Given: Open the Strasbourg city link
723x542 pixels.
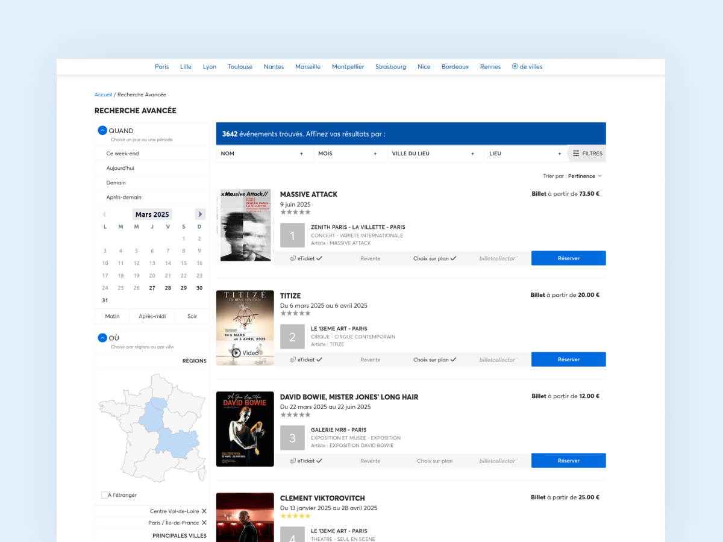Looking at the screenshot, I should click(x=391, y=67).
